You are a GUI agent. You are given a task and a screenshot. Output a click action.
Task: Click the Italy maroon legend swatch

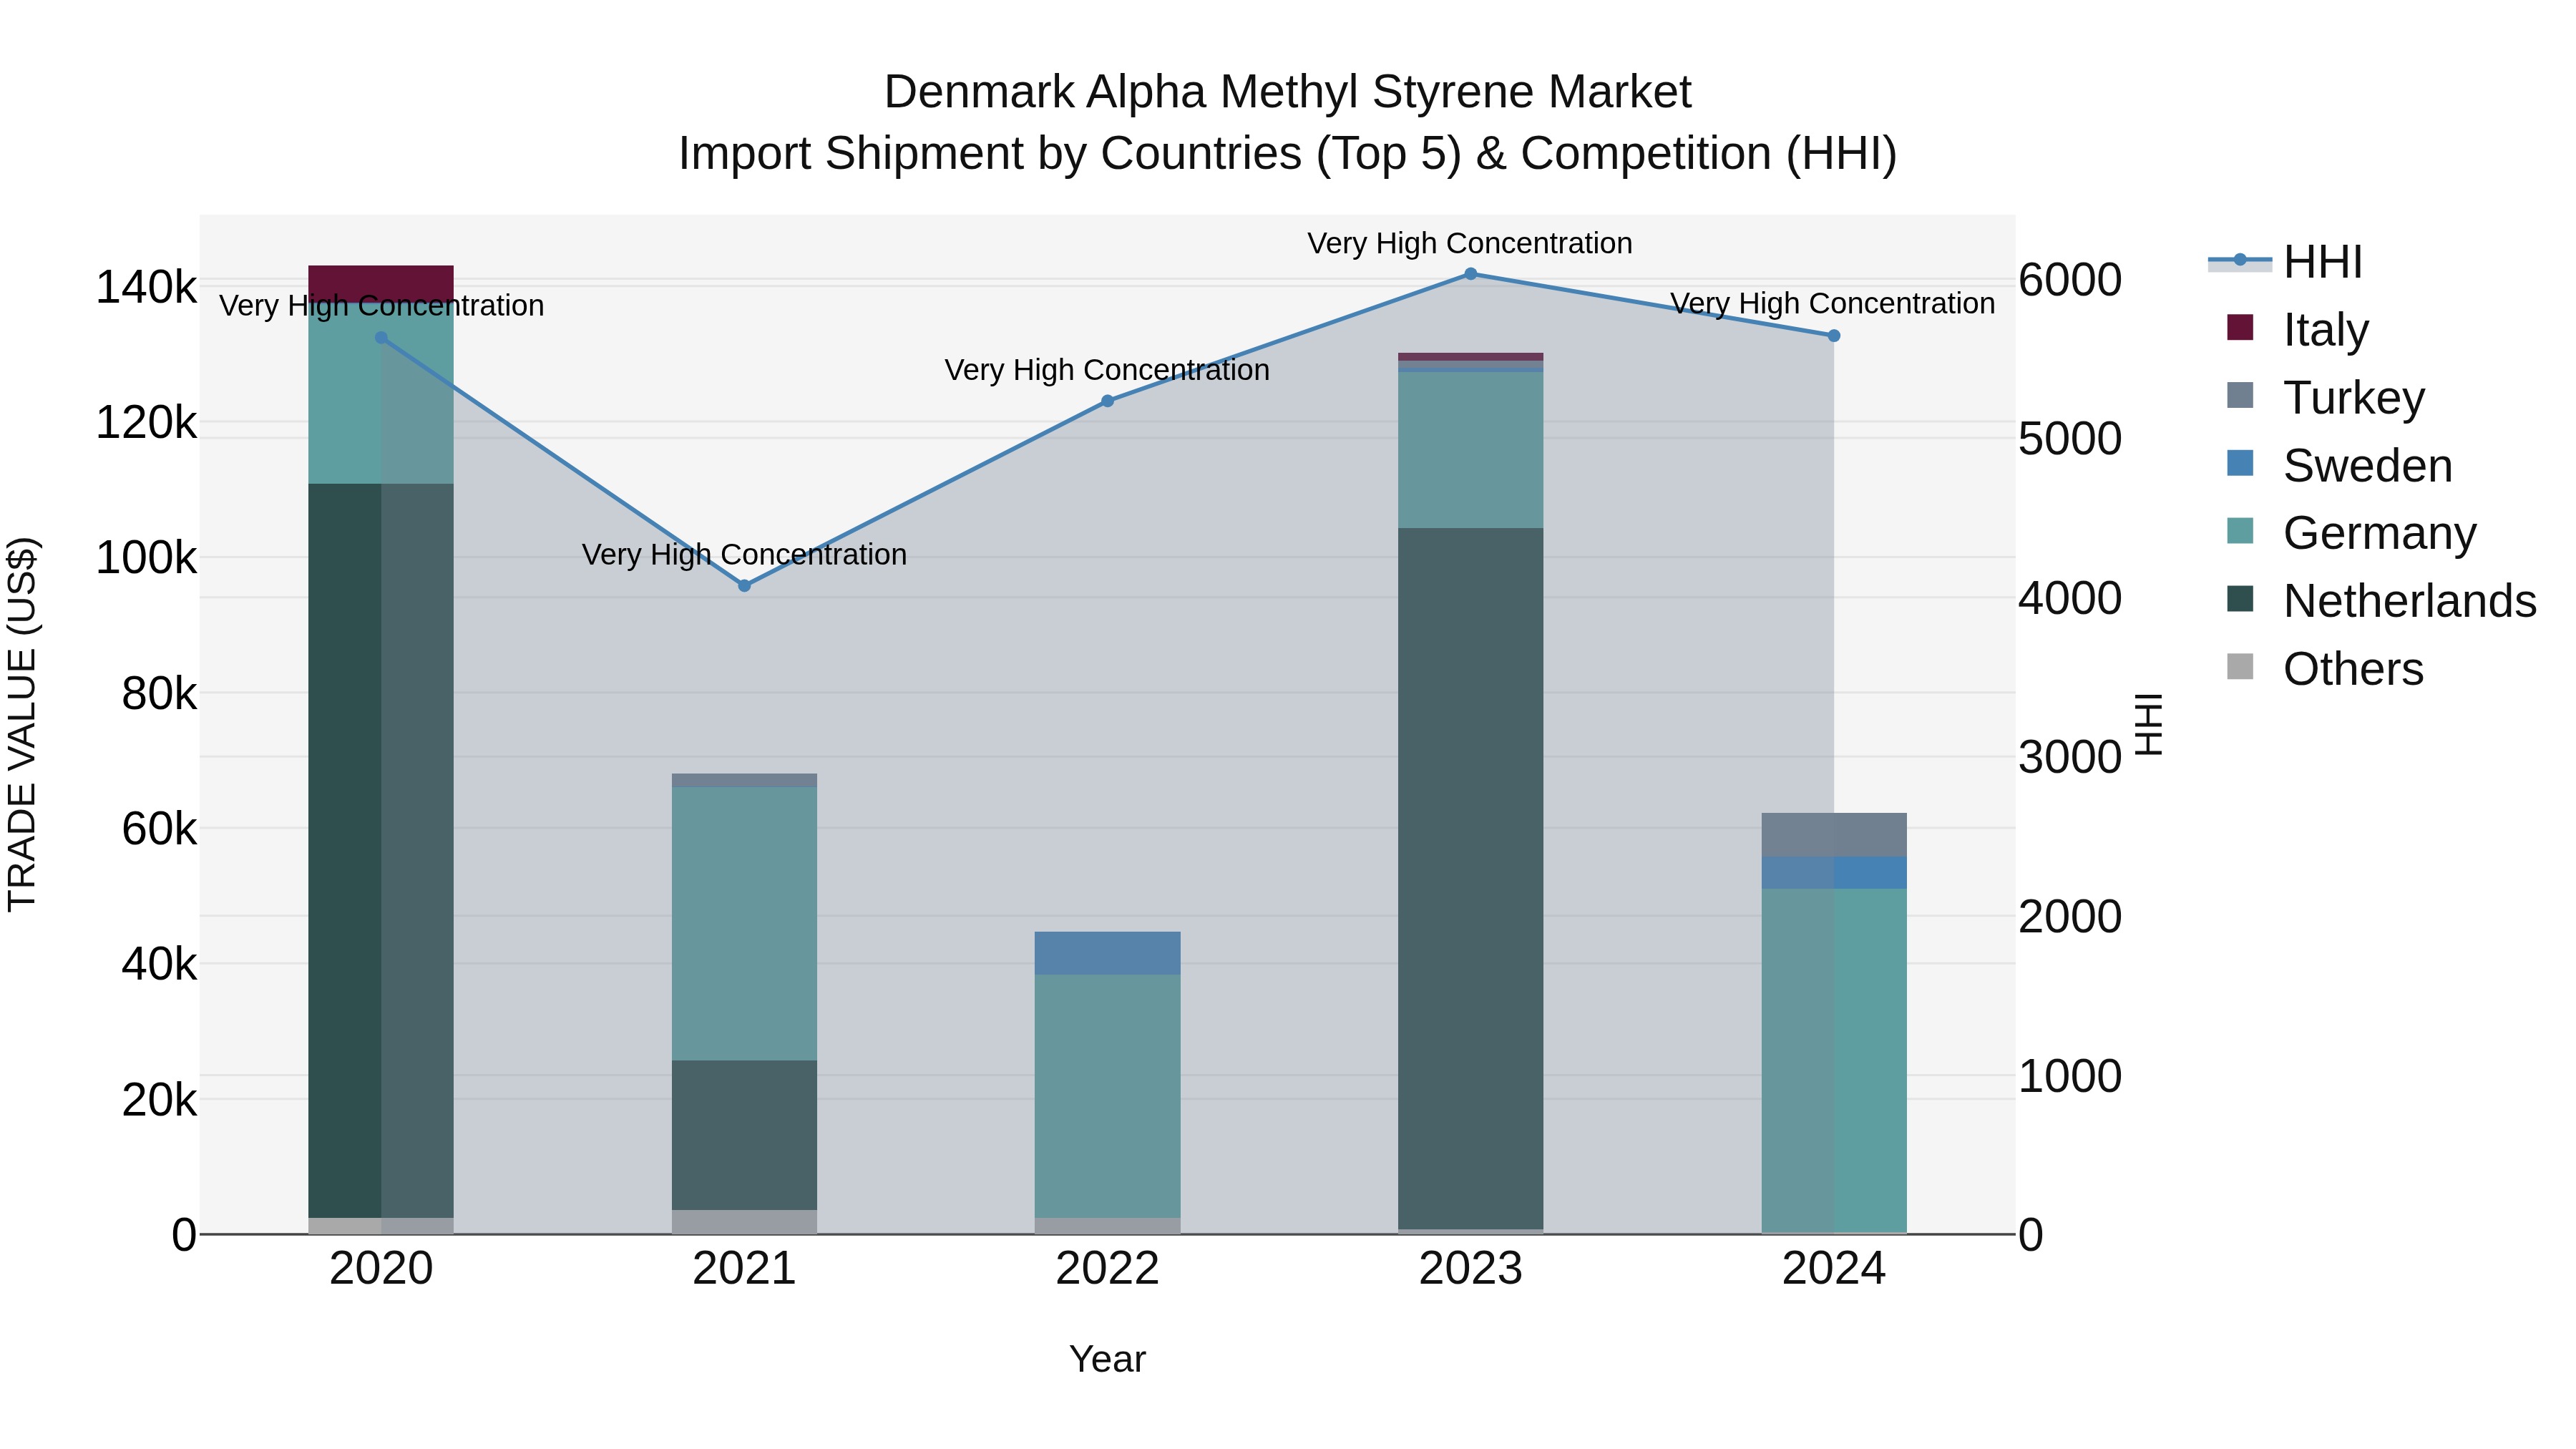(x=2240, y=327)
